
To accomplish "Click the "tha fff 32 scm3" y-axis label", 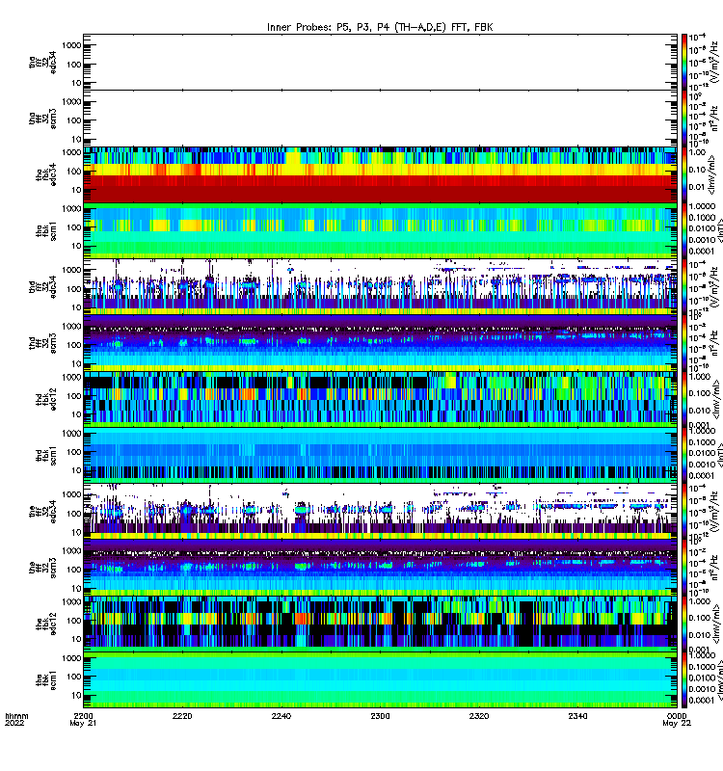I will coord(42,118).
